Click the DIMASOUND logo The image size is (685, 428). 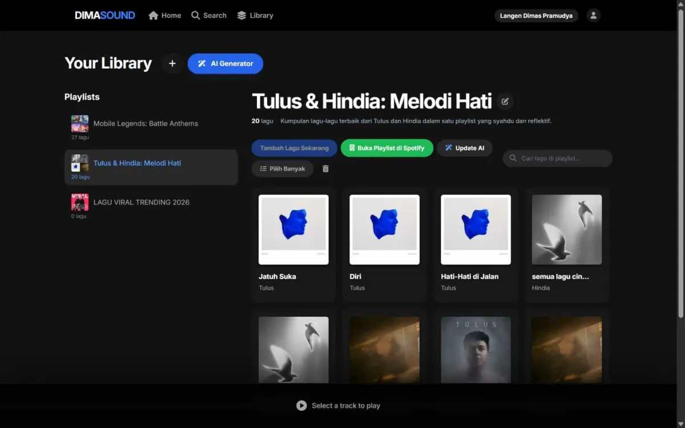click(x=105, y=15)
